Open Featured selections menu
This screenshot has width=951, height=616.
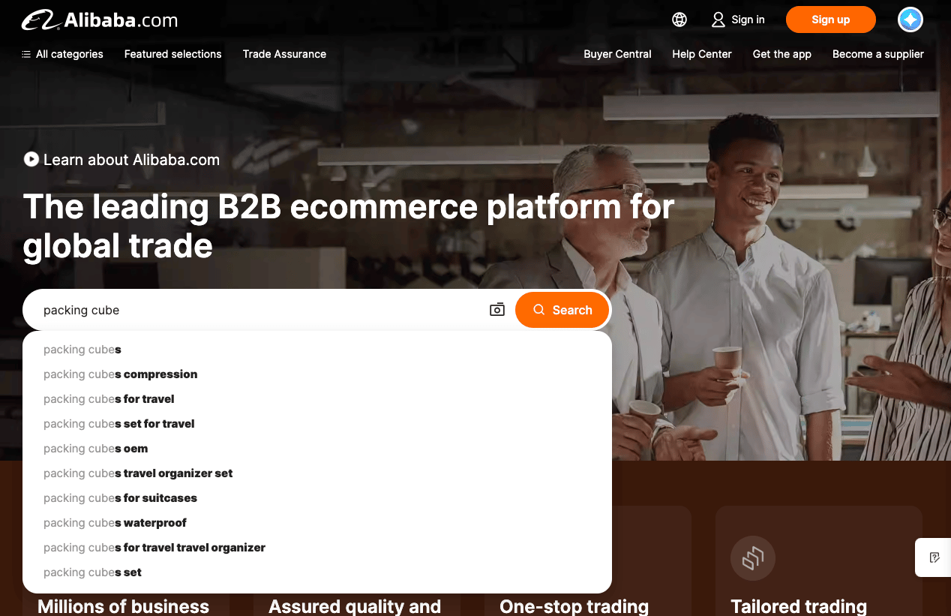(173, 54)
